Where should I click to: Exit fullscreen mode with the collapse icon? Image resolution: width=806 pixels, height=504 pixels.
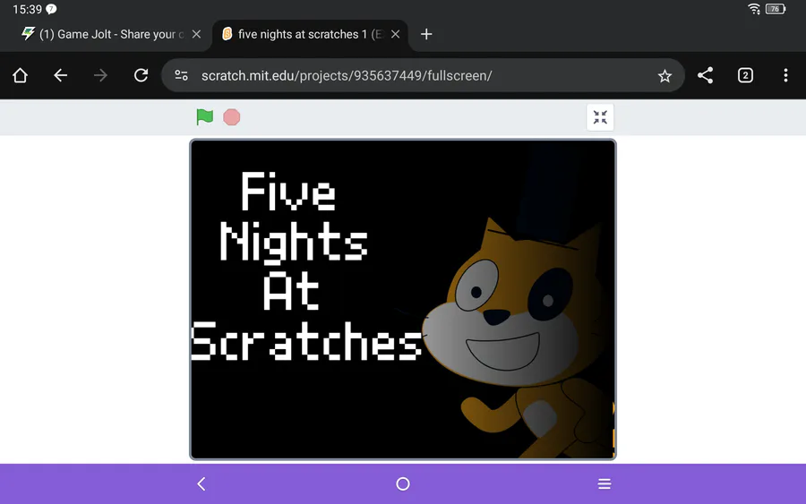600,117
